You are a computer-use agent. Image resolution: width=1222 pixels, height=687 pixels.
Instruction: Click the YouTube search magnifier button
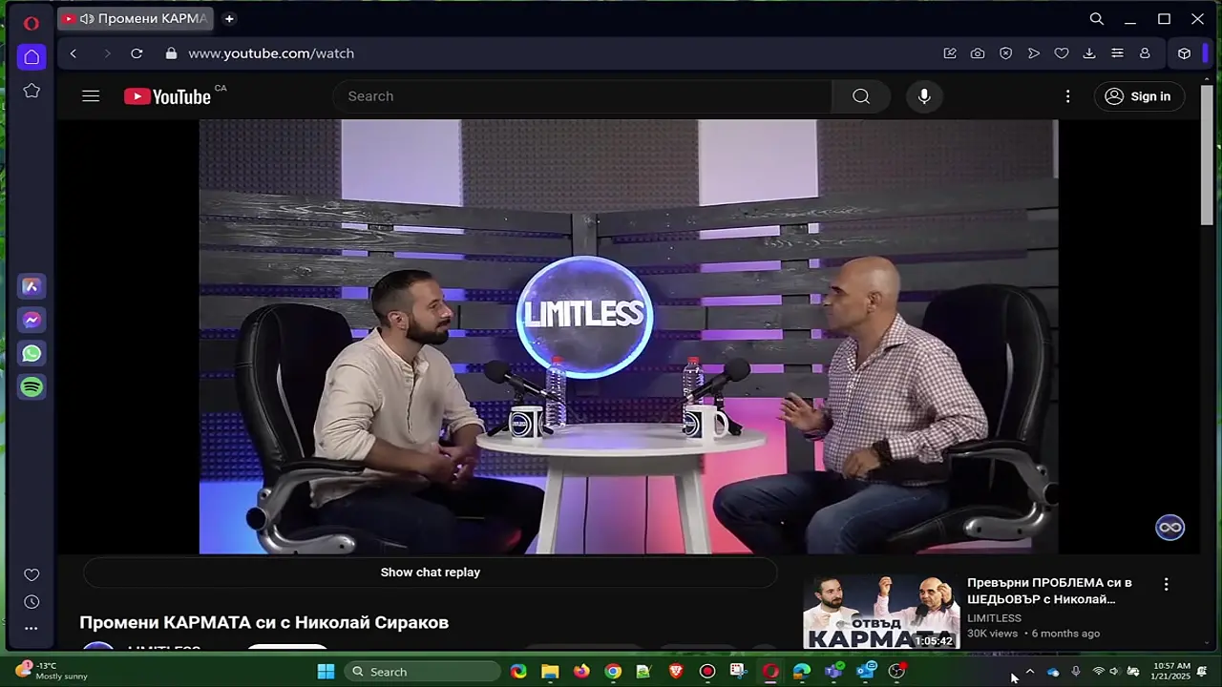point(860,96)
